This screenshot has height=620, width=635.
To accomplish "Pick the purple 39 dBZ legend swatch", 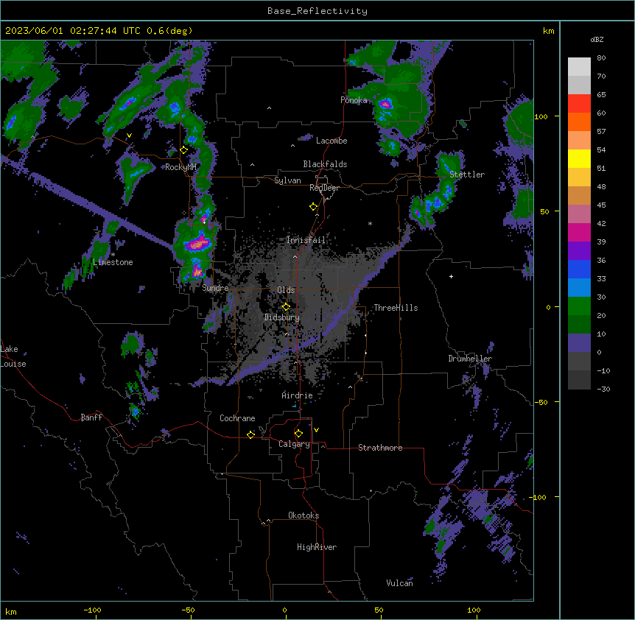I will (579, 250).
